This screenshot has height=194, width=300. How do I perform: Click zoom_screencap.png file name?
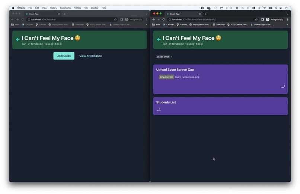tap(187, 77)
